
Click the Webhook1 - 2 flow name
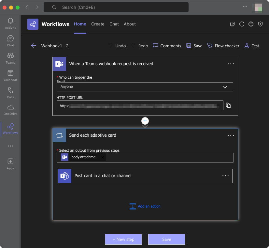pyautogui.click(x=55, y=46)
